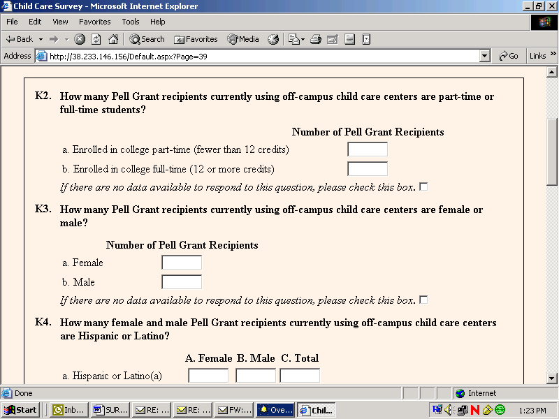
Task: Open the Favorites menu
Action: click(x=95, y=22)
